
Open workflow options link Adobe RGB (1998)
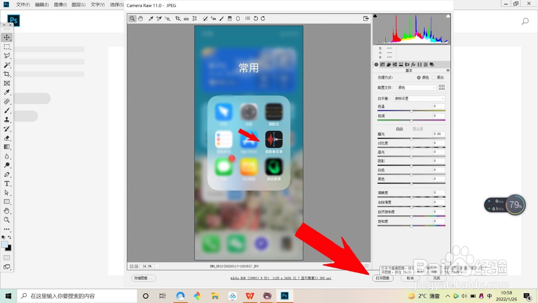[281, 278]
